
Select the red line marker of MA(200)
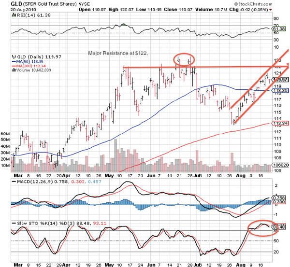14,66
